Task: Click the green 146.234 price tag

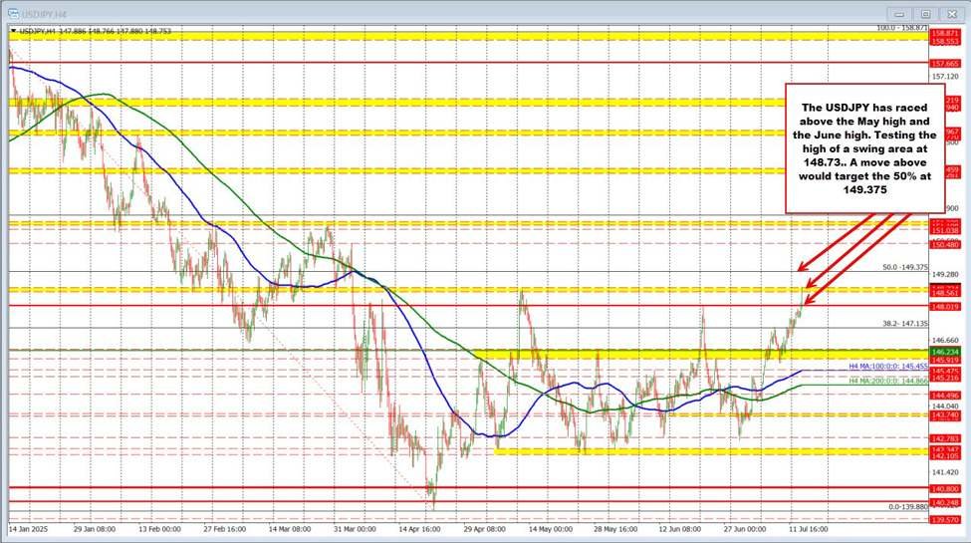Action: (944, 351)
